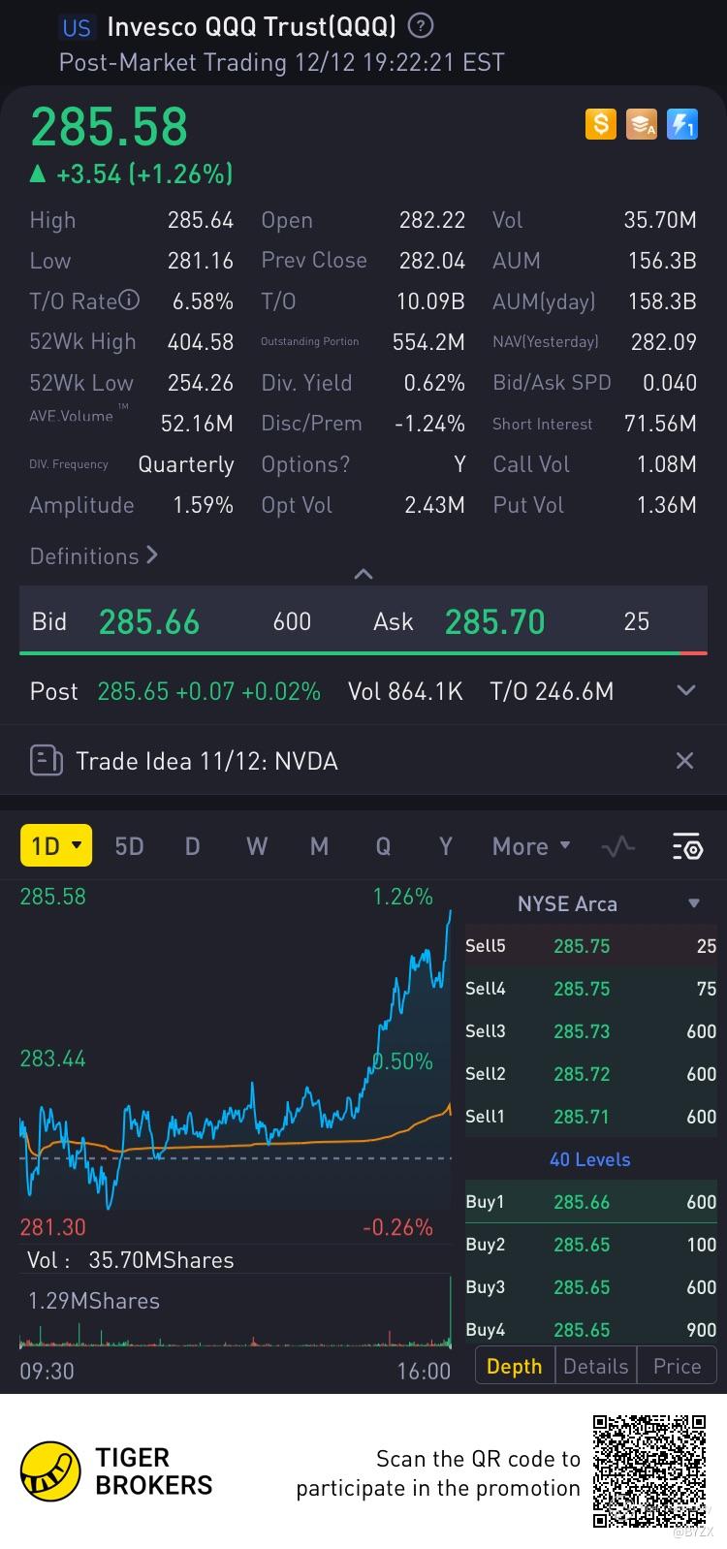Tap the promotion QR code
This screenshot has width=727, height=1549.
click(648, 1471)
